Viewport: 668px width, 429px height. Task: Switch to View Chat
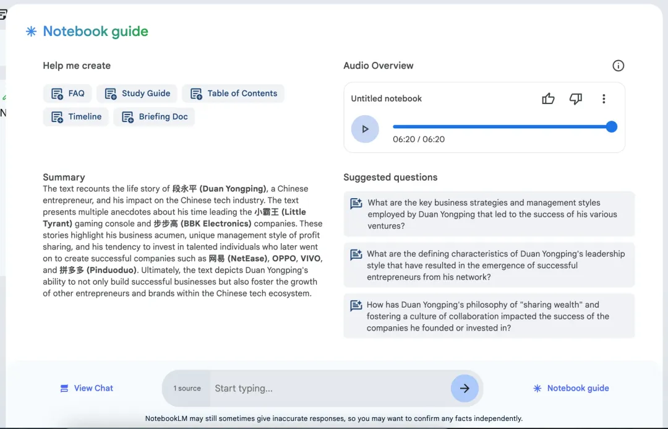click(x=87, y=388)
